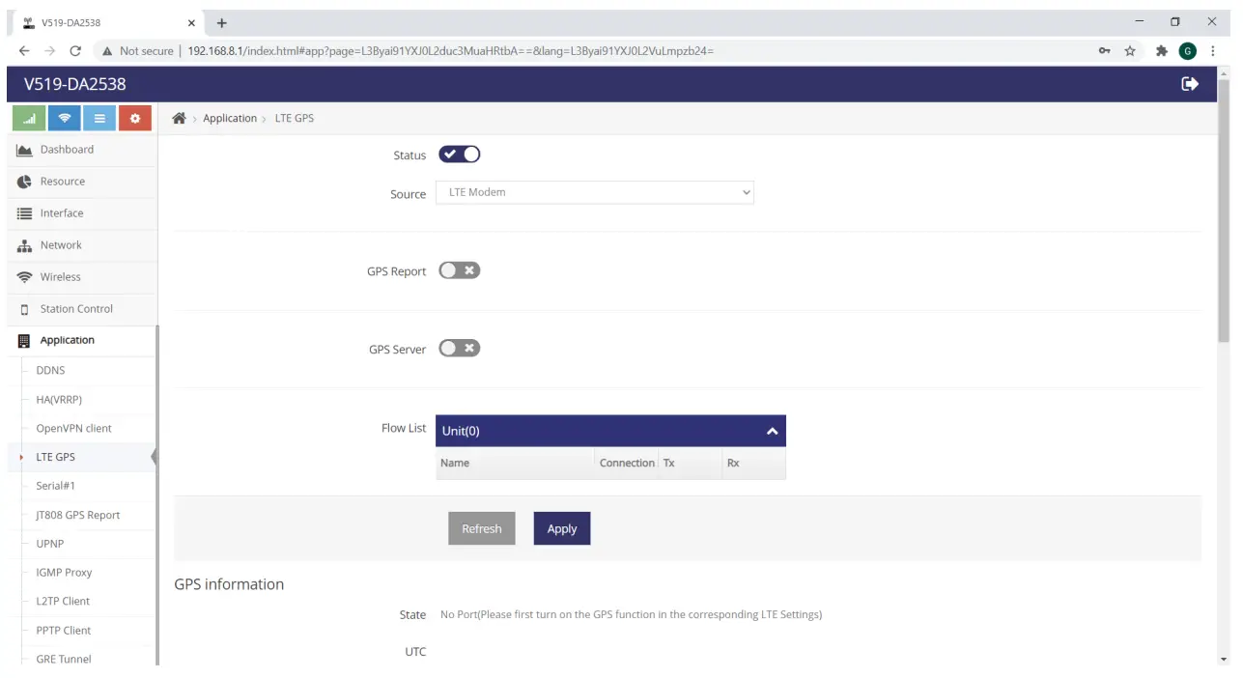Click the LTE GPS breadcrumb
Screen dimensions: 1243x678
pos(295,119)
